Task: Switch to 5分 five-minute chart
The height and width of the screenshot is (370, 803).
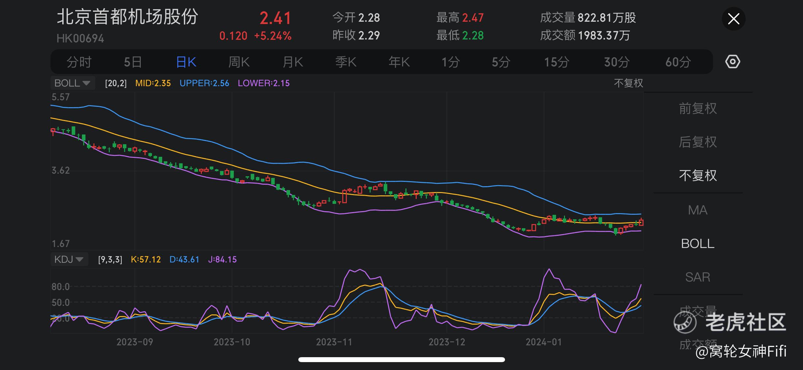Action: coord(501,62)
